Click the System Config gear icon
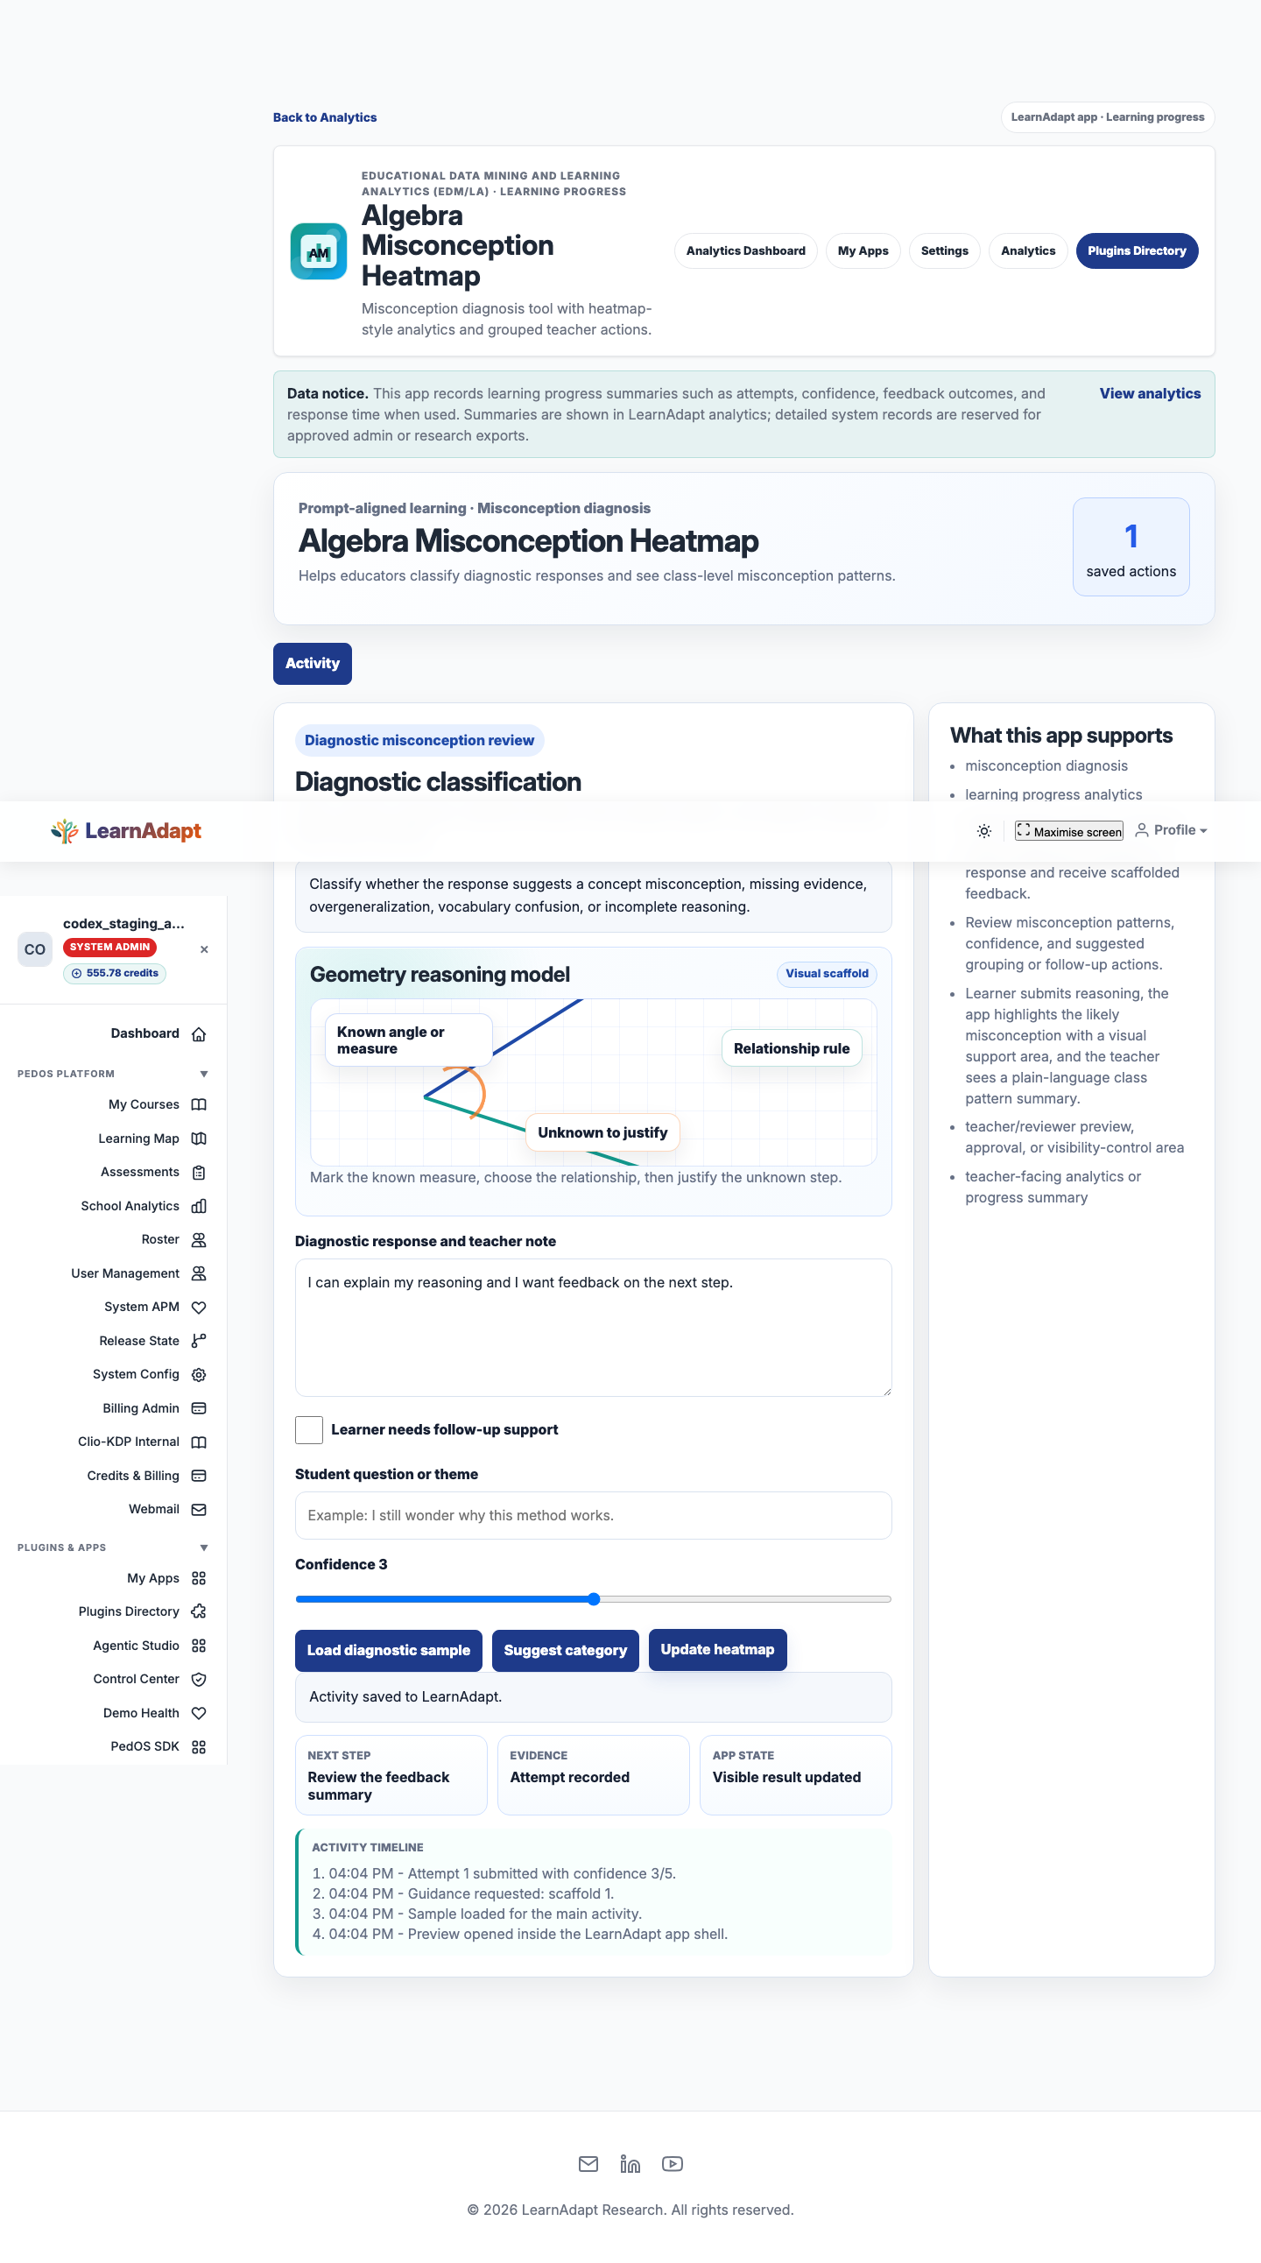The width and height of the screenshot is (1261, 2263). tap(199, 1375)
